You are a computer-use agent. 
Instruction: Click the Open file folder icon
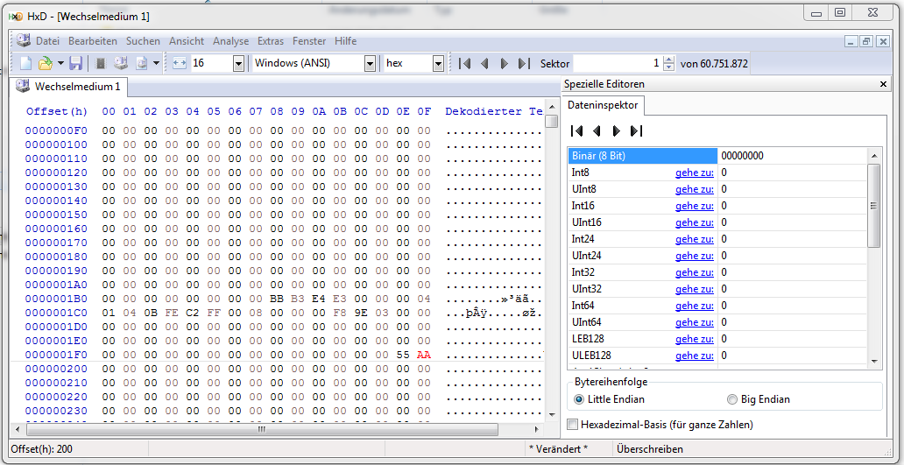(45, 63)
